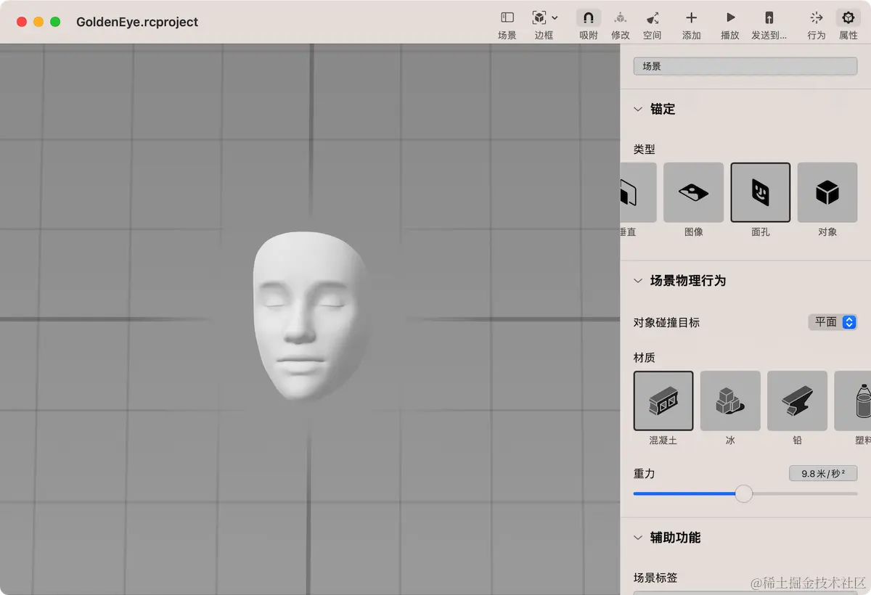Click the 类型 label
This screenshot has height=595, width=871.
click(644, 149)
